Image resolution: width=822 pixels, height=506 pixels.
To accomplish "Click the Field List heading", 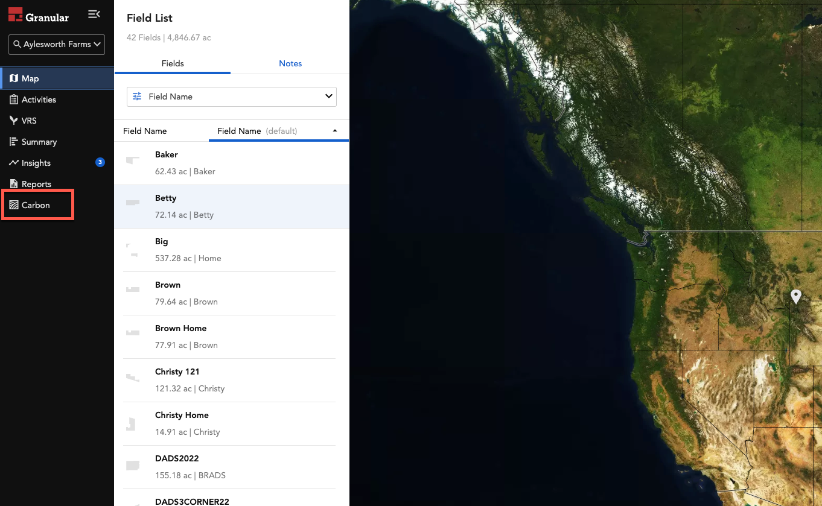I will (150, 18).
